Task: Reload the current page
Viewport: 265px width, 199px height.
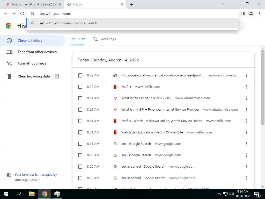Action: [x=22, y=13]
